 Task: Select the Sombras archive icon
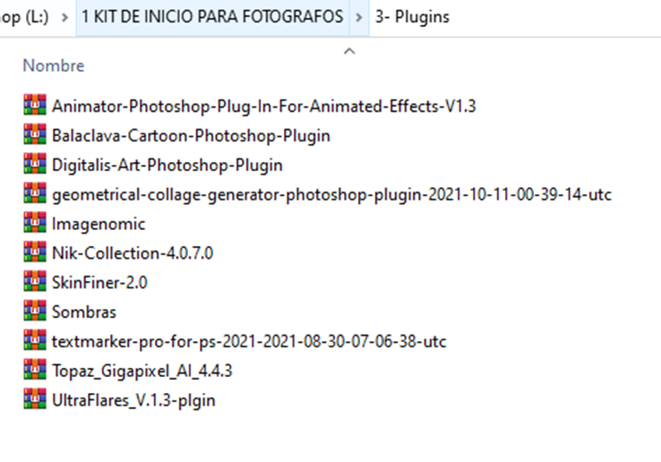(x=35, y=311)
